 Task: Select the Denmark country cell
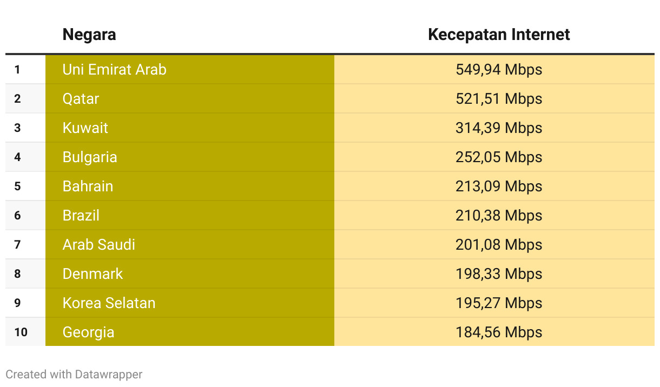(x=190, y=273)
